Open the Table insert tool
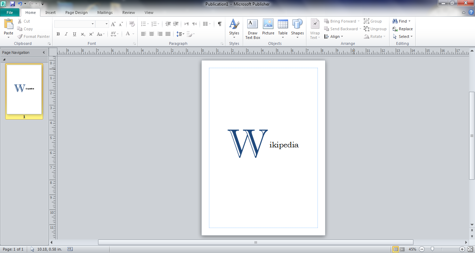This screenshot has height=253, width=475. pyautogui.click(x=283, y=24)
